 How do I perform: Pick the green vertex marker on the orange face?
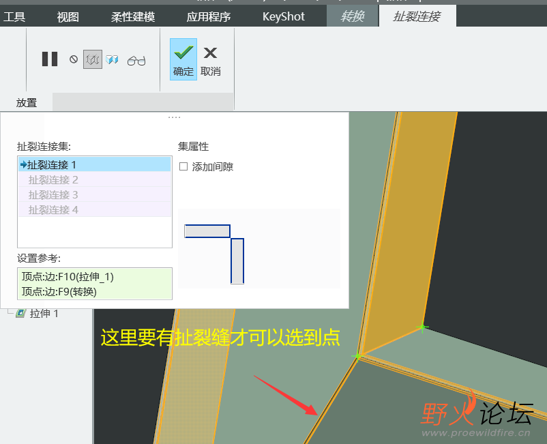422,327
